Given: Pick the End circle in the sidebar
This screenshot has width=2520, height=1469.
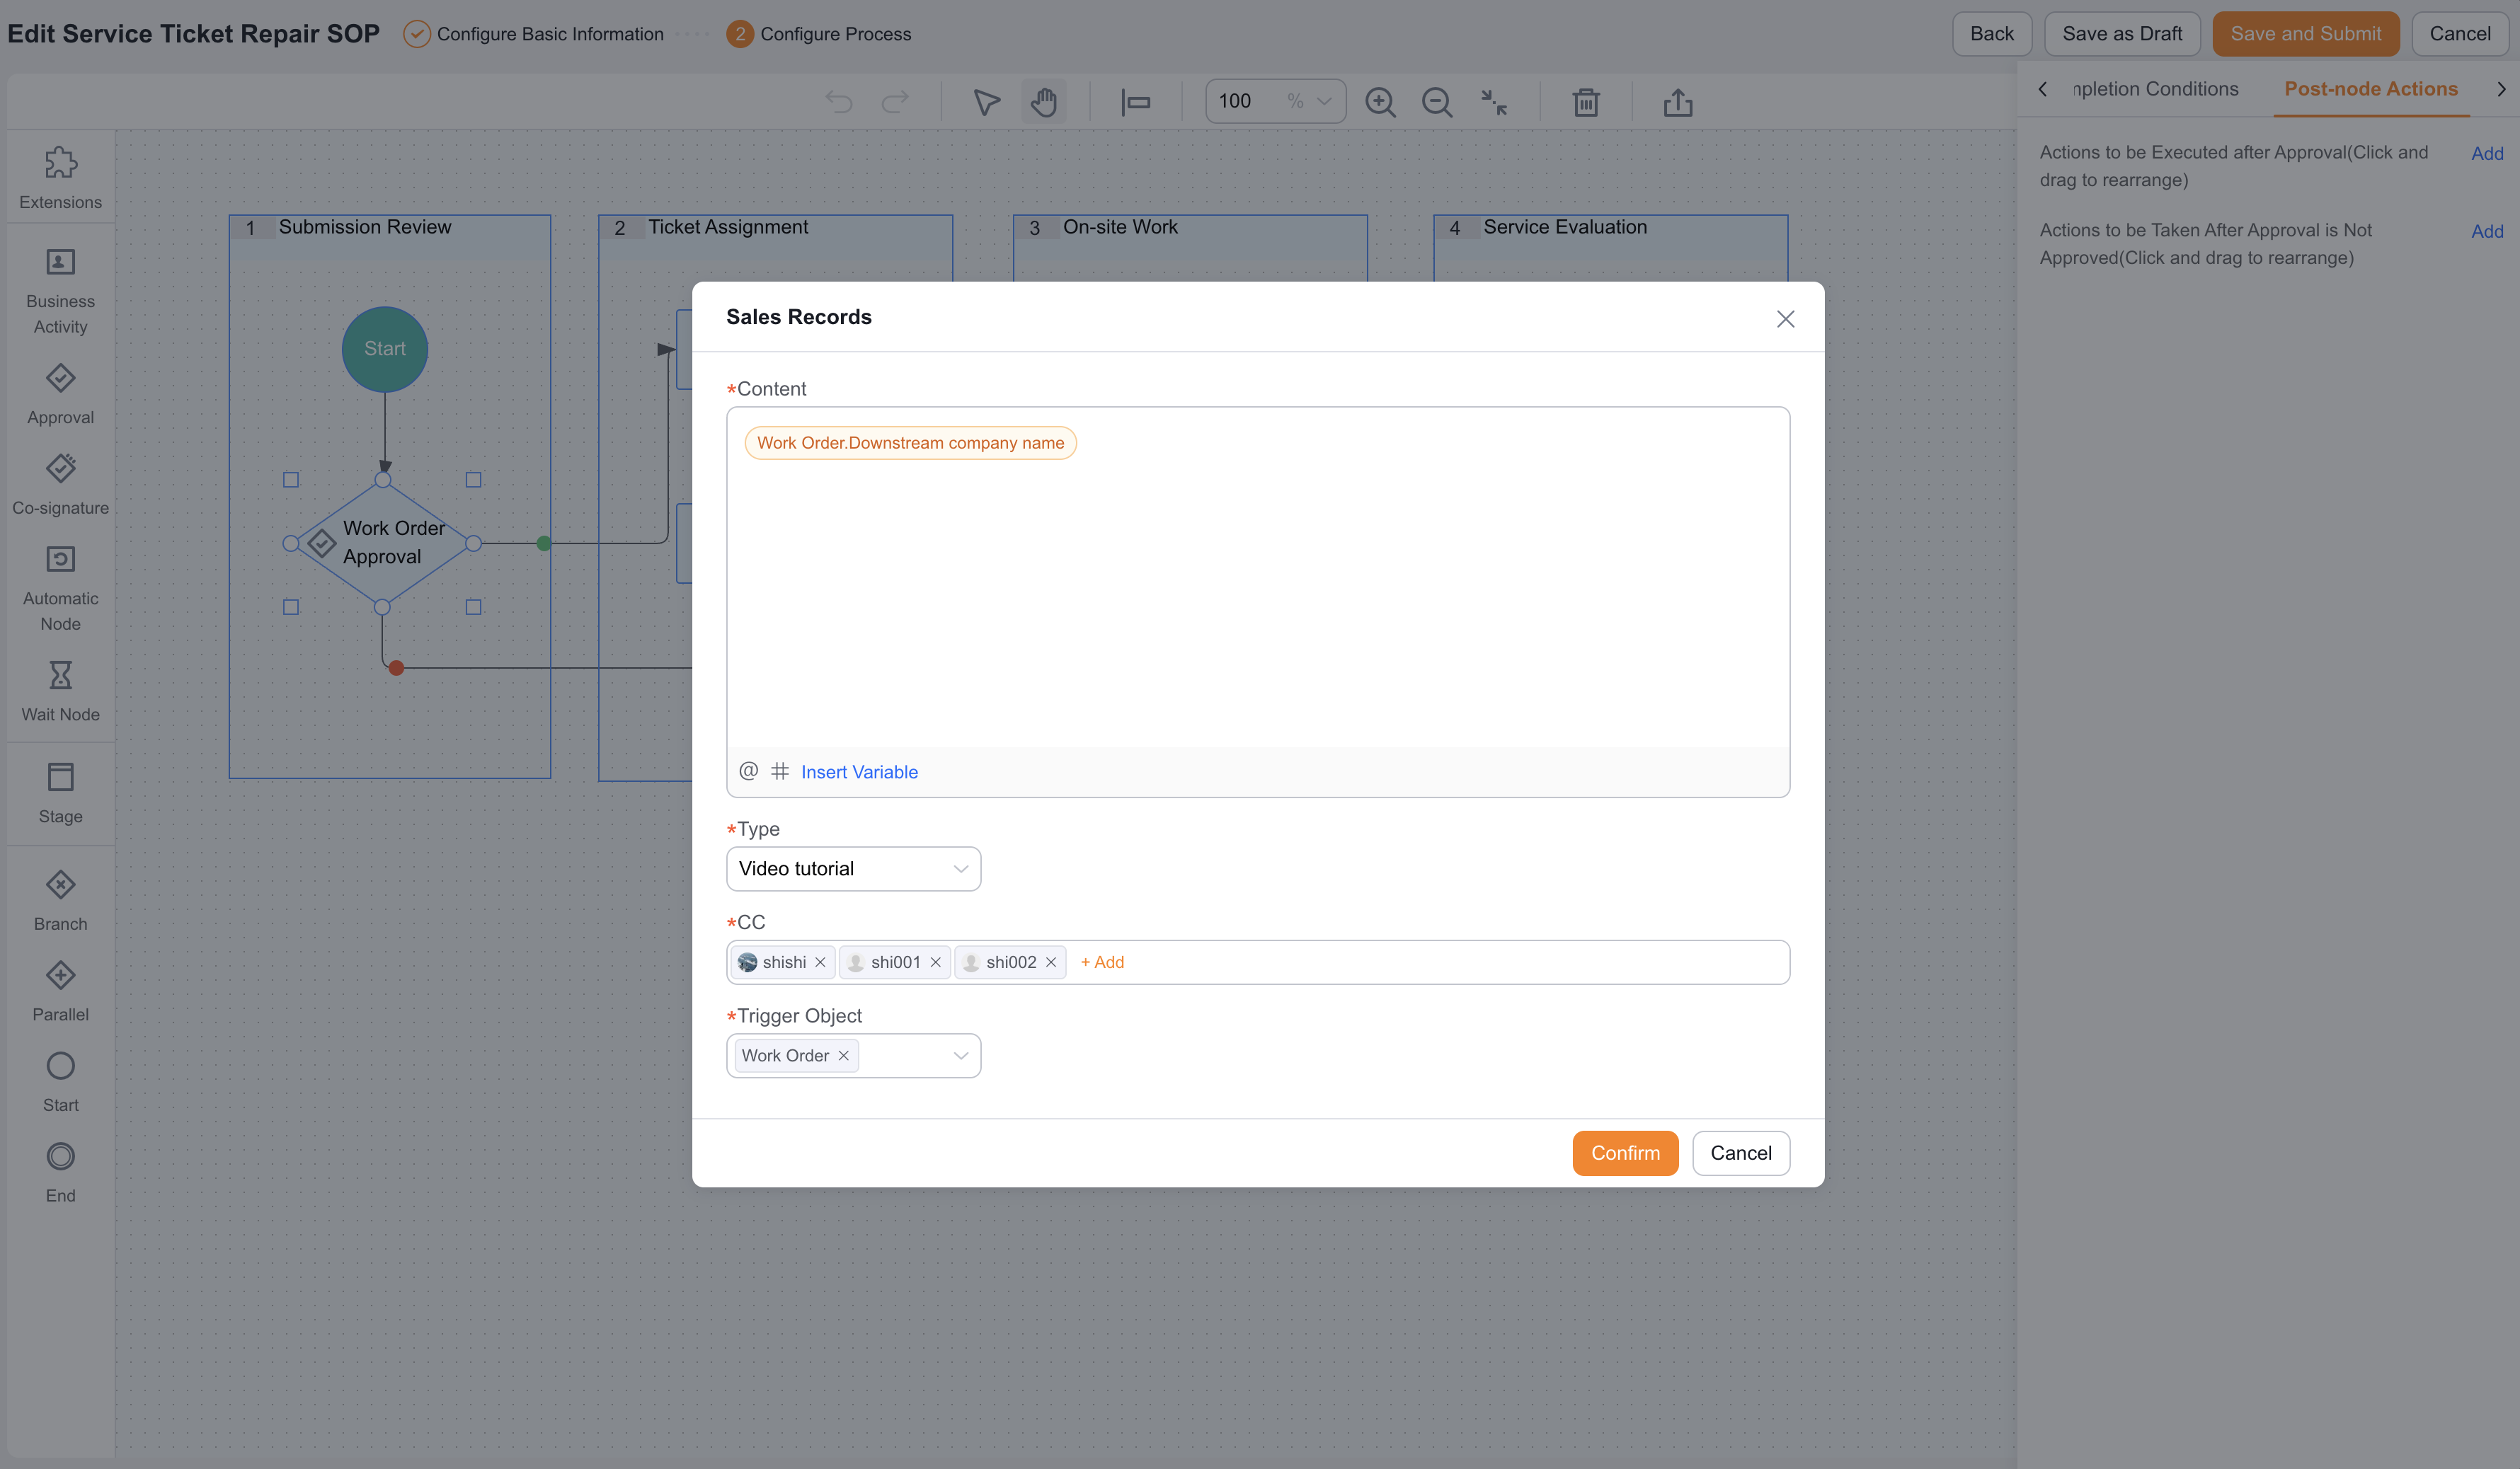Looking at the screenshot, I should click(x=60, y=1156).
